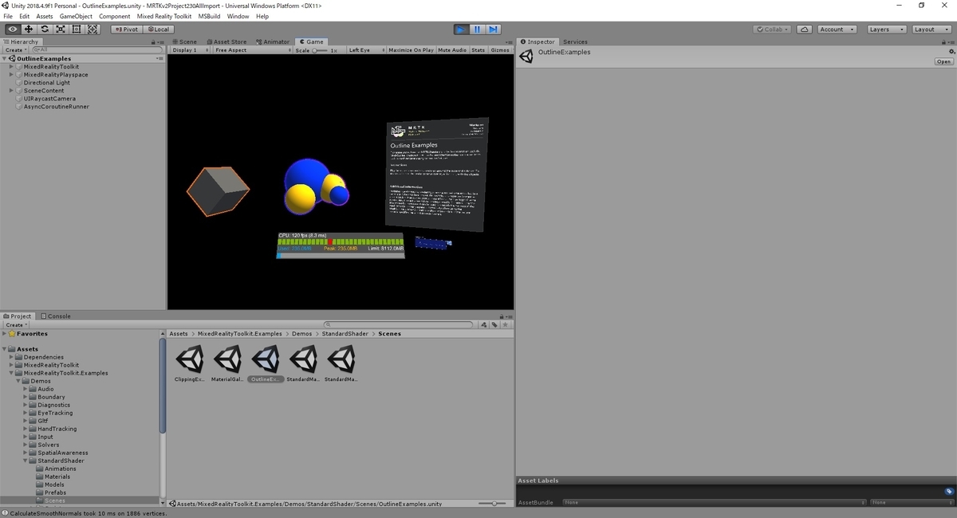
Task: Open the Layers dropdown
Action: click(x=886, y=29)
